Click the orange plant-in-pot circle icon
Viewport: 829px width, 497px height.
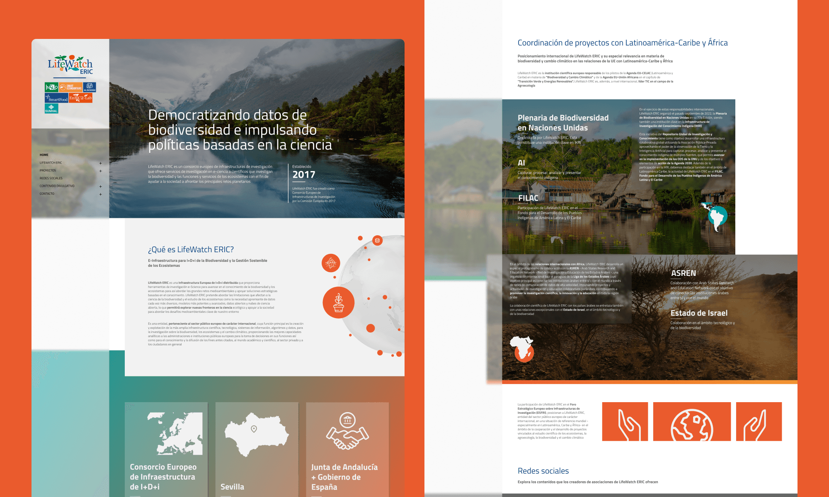[338, 303]
